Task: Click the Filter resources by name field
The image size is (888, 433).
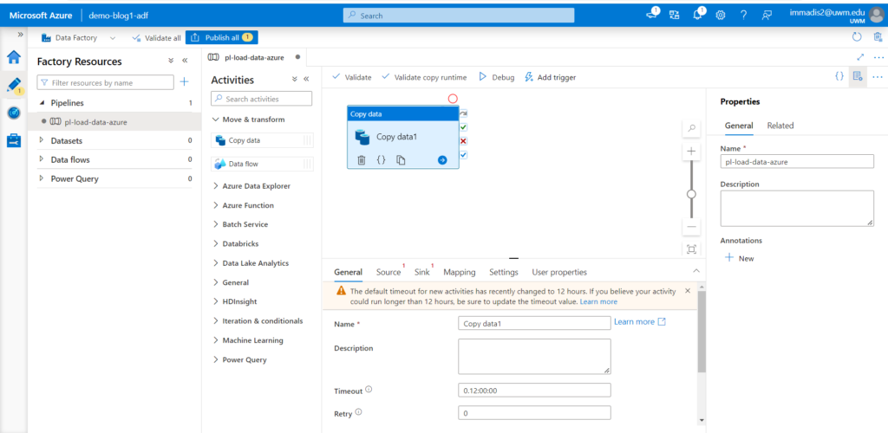Action: pyautogui.click(x=105, y=82)
